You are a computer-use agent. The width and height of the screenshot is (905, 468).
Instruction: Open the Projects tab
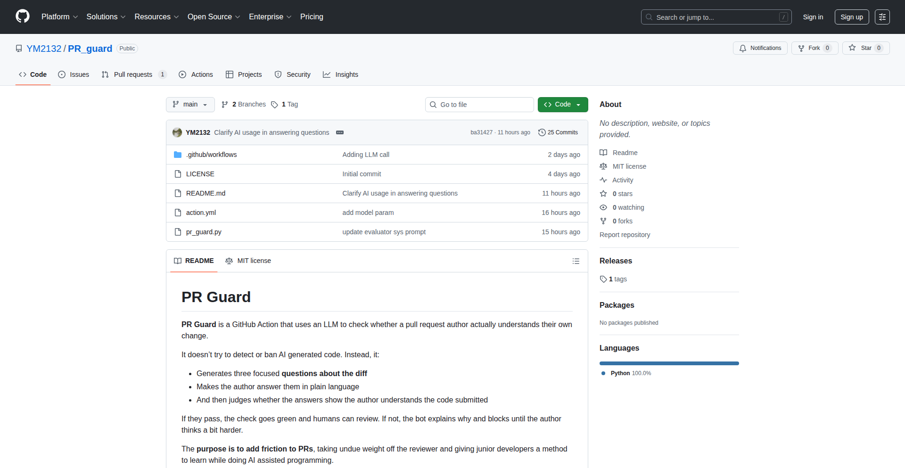[x=244, y=74]
